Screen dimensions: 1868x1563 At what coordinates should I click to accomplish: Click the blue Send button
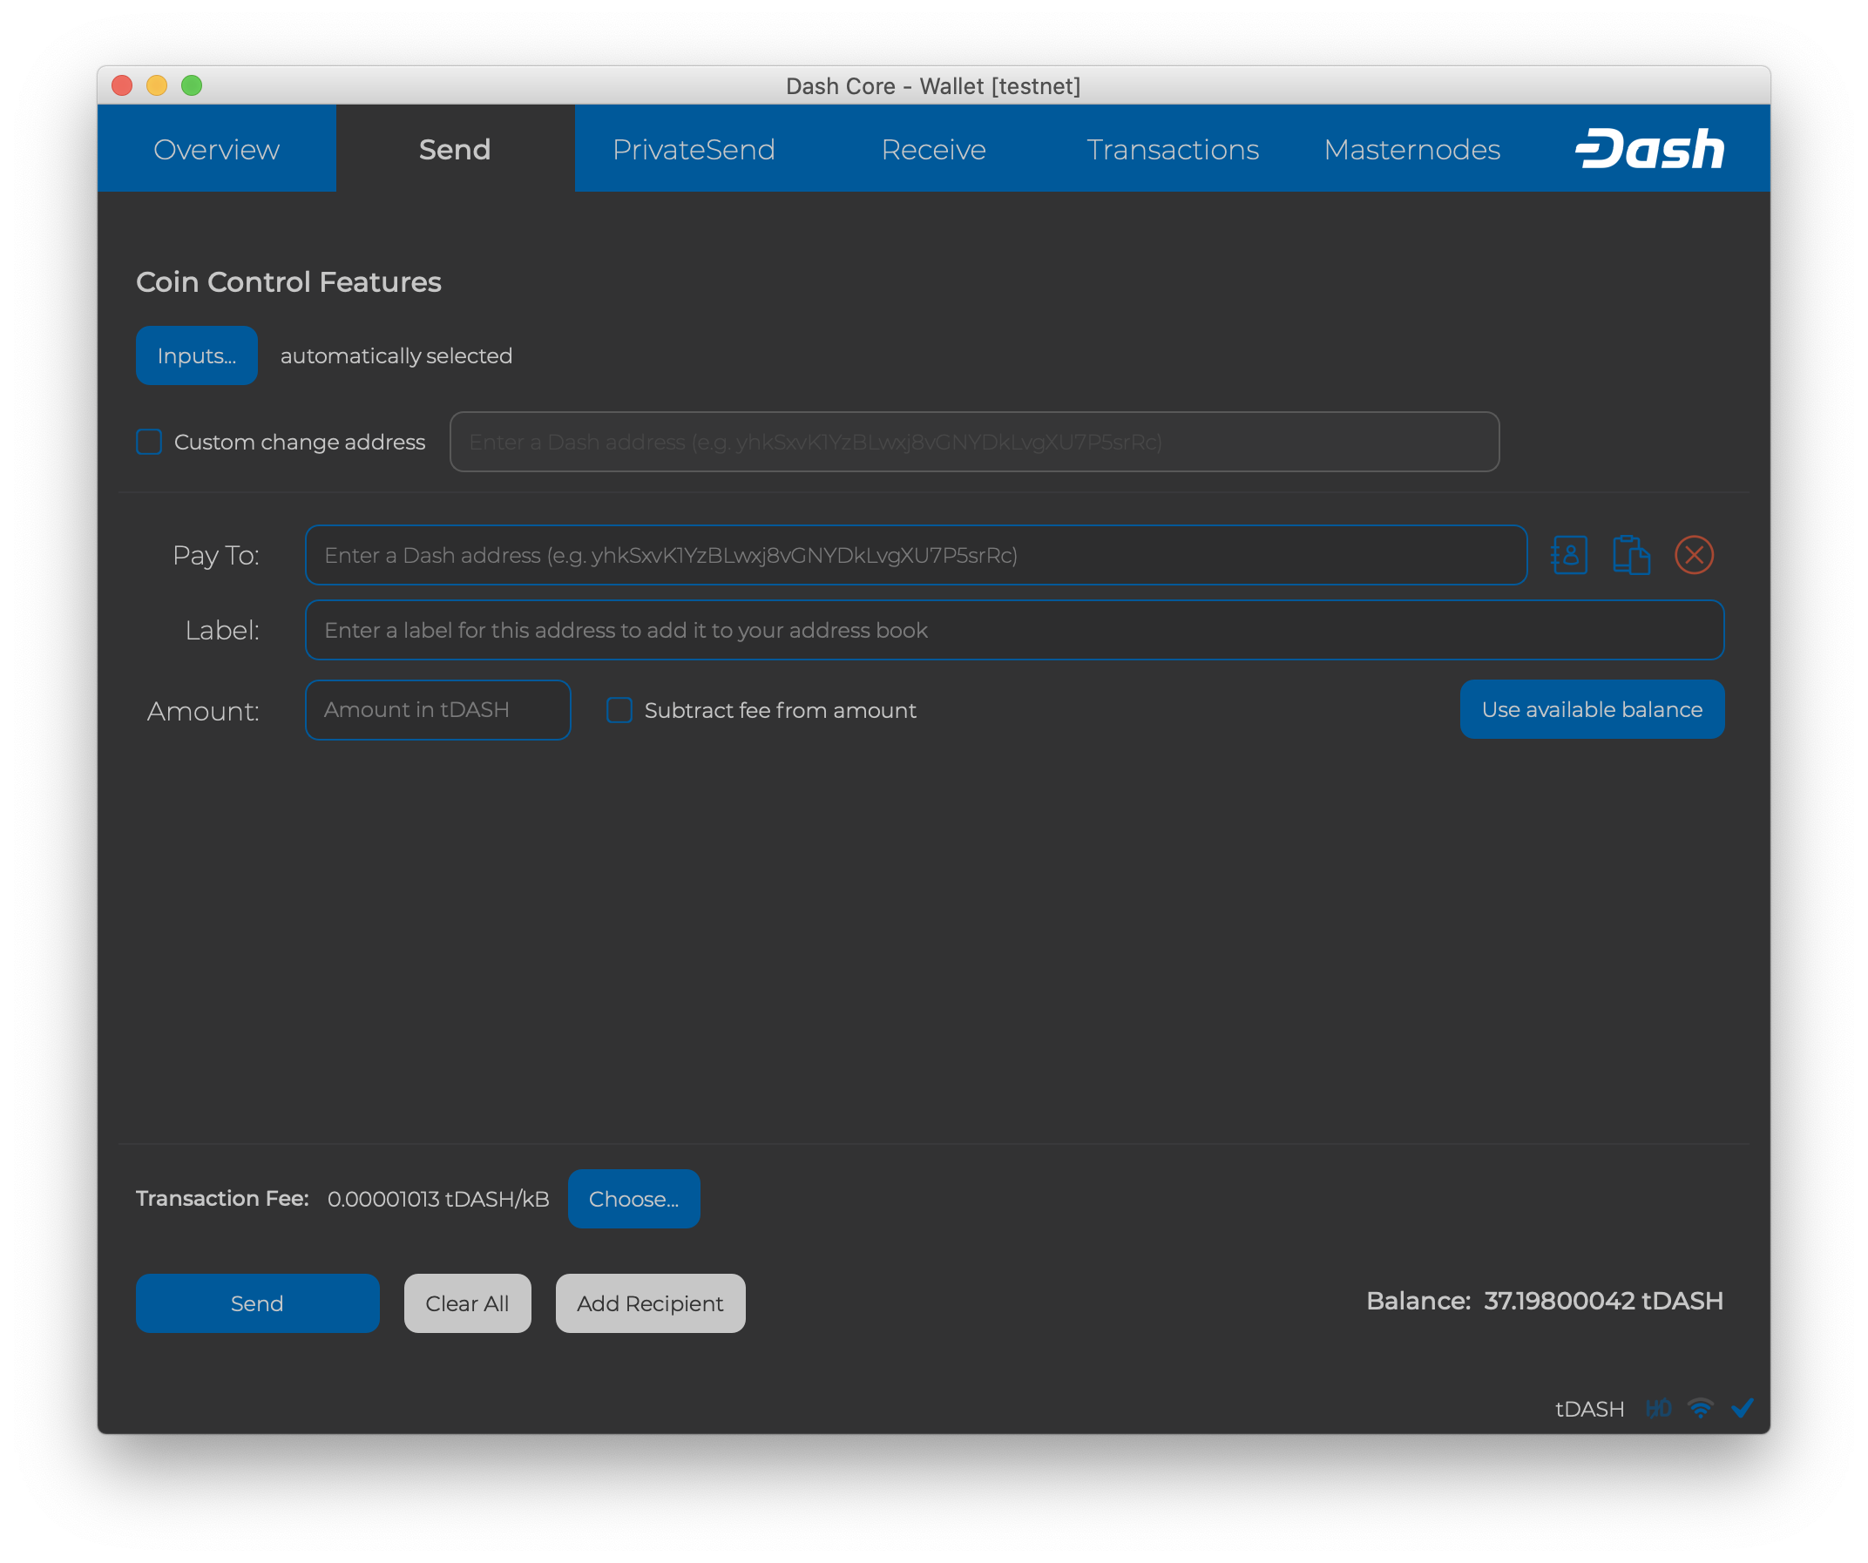coord(257,1303)
